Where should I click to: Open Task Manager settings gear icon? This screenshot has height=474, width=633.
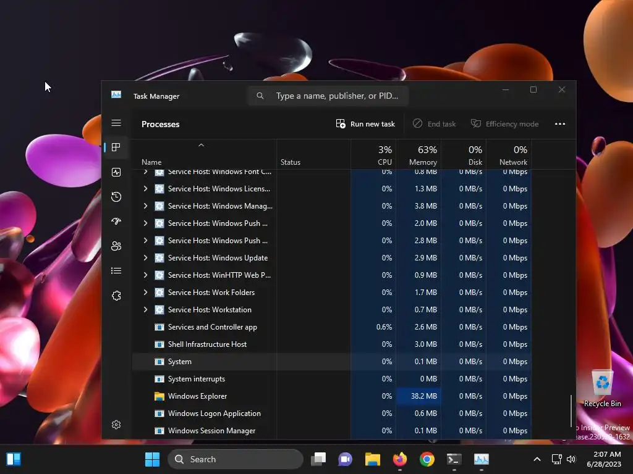point(116,425)
